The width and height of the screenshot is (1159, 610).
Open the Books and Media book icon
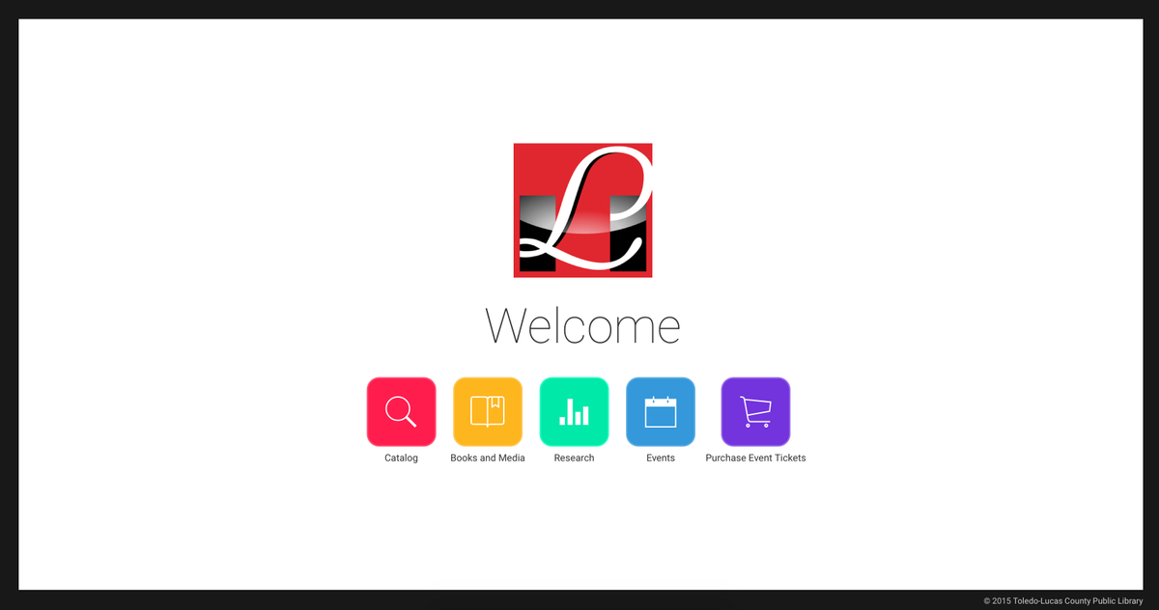click(488, 411)
